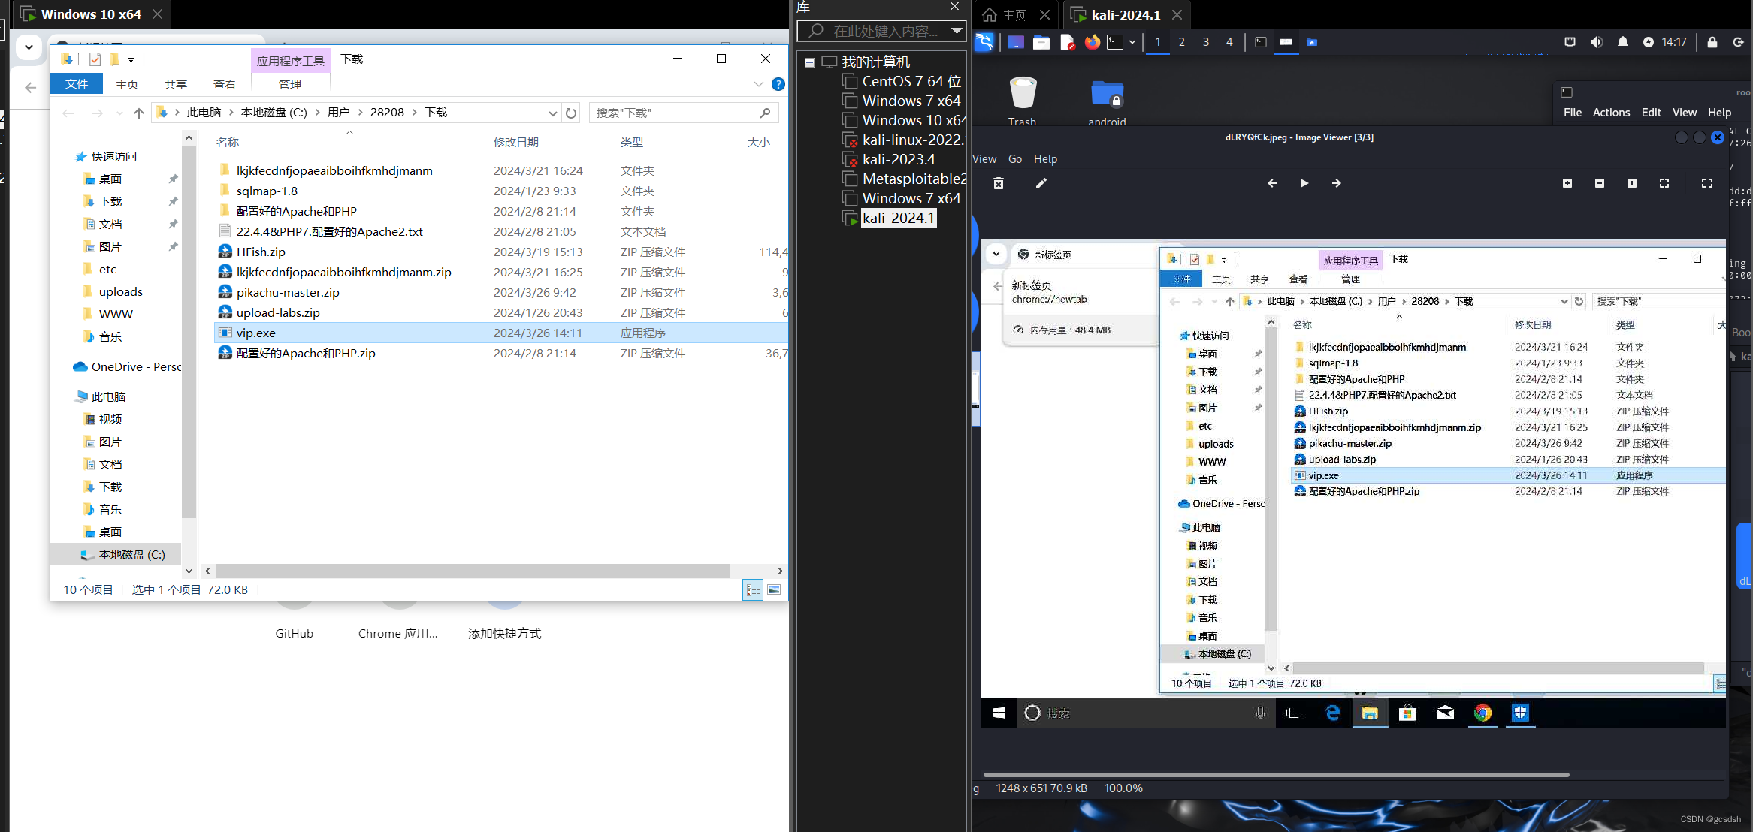Navigate to 28208 via the breadcrumb path
The image size is (1753, 832).
point(387,112)
